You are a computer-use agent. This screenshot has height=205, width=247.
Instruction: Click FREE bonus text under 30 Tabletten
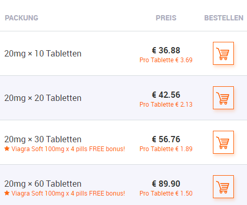[x=68, y=149]
